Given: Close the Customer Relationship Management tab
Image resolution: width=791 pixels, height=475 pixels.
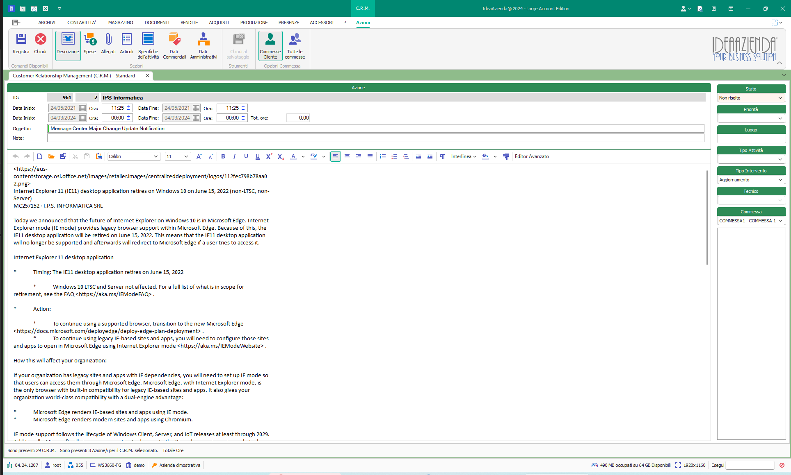Looking at the screenshot, I should pos(147,76).
